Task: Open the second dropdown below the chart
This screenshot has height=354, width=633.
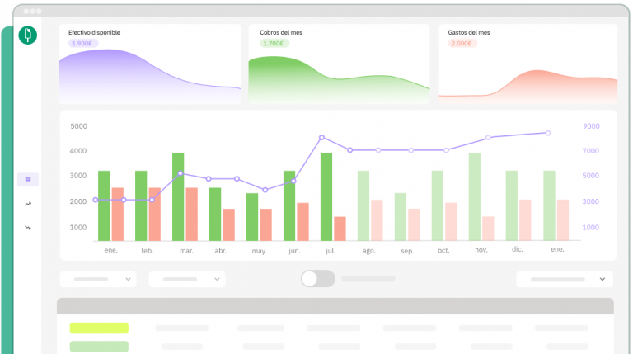Action: [186, 280]
